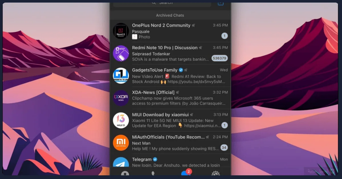This screenshot has height=179, width=342.
Task: Open the Settings gear tab
Action: [x=215, y=174]
